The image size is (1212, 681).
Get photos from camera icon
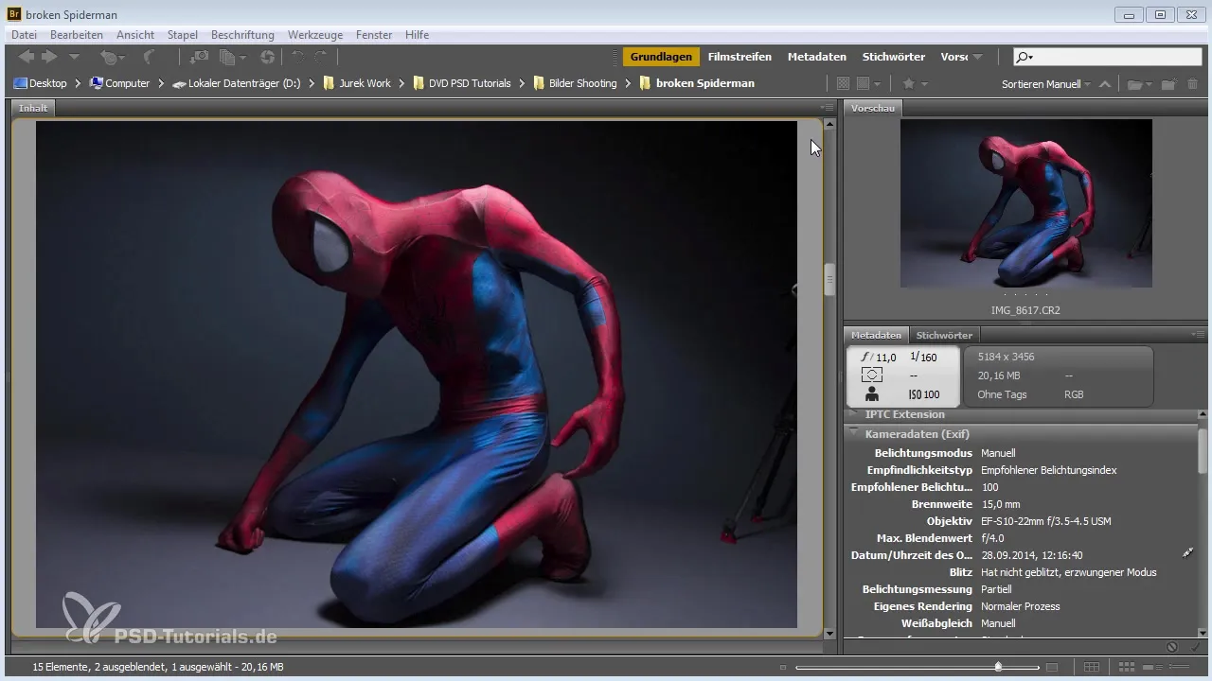[x=200, y=58]
